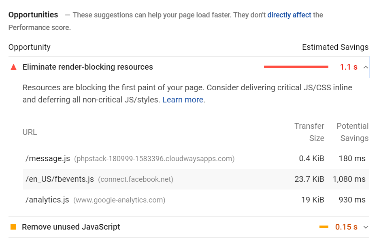The width and height of the screenshot is (381, 247).
Task: Click the Opportunities section heading
Action: 33,15
